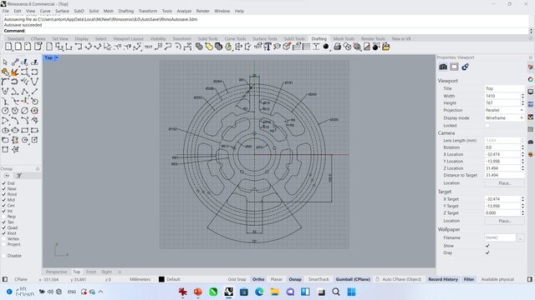Image resolution: width=535 pixels, height=300 pixels.
Task: Open taskbar Search magnifier
Action: (x=336, y=292)
